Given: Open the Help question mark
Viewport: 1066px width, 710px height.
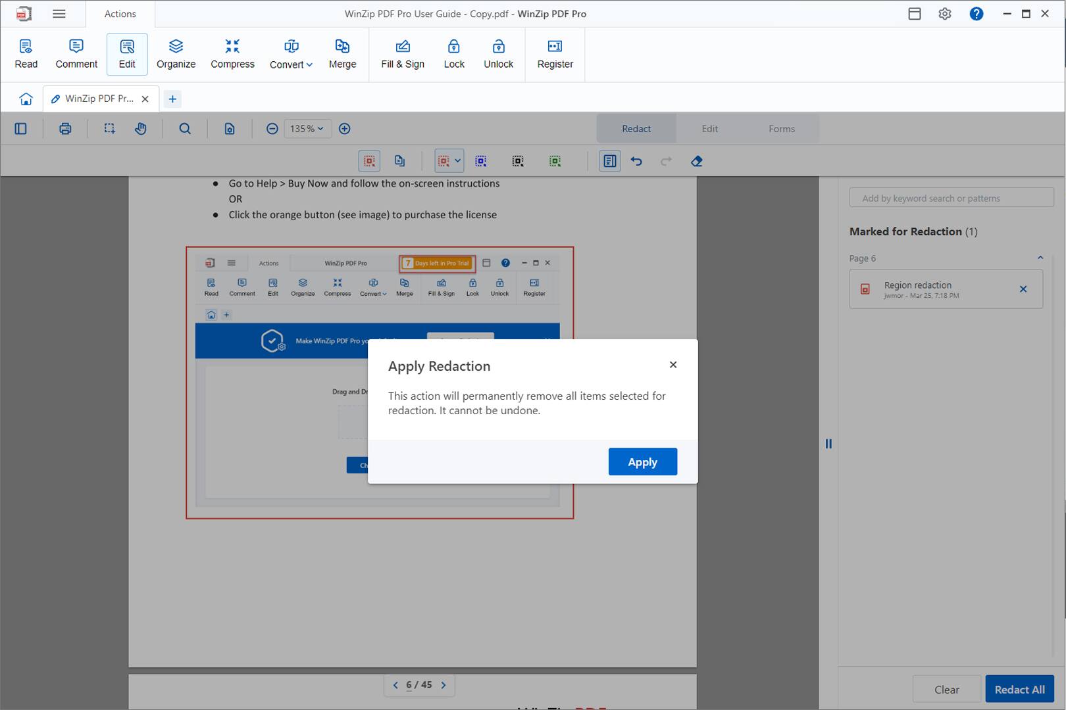Looking at the screenshot, I should pyautogui.click(x=977, y=14).
